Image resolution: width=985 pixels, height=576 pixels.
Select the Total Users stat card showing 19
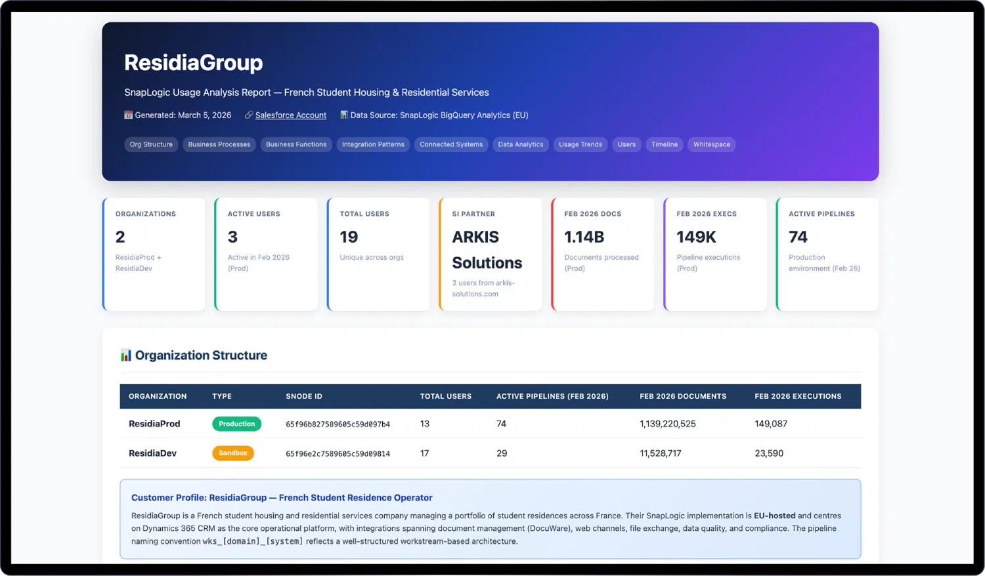pyautogui.click(x=378, y=255)
